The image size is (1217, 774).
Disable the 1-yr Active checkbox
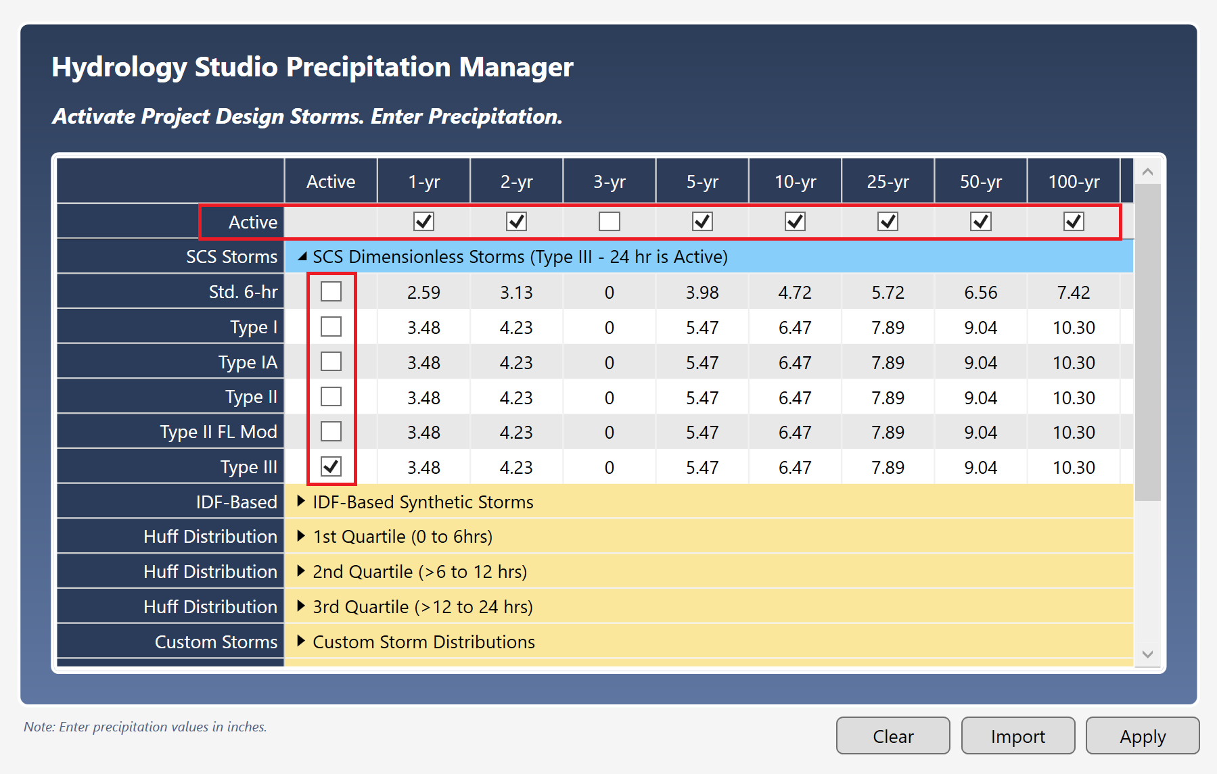[423, 221]
